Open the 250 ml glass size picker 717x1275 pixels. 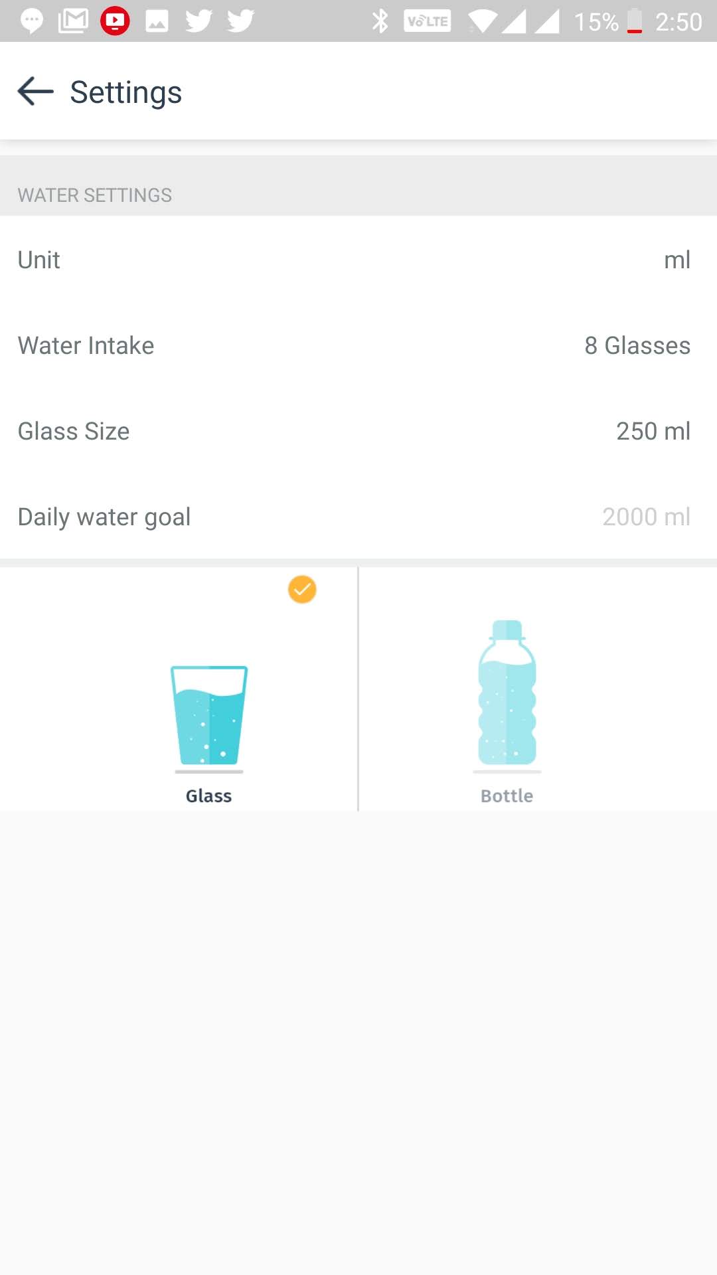[x=653, y=431]
